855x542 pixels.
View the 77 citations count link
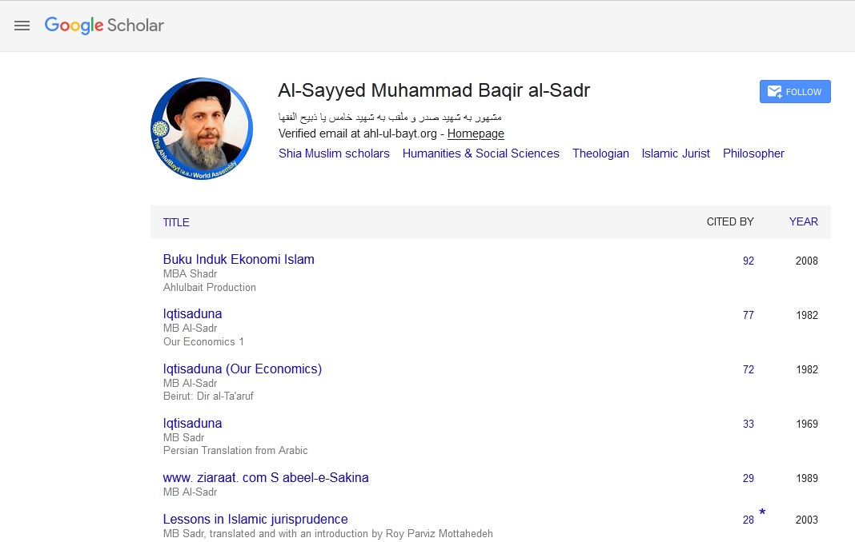(749, 315)
